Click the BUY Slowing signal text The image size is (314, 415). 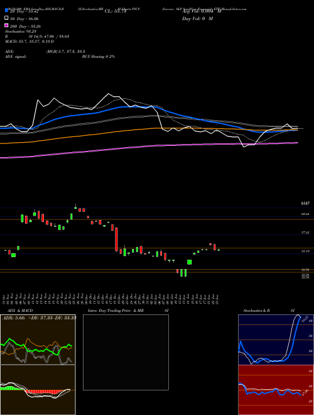[99, 57]
